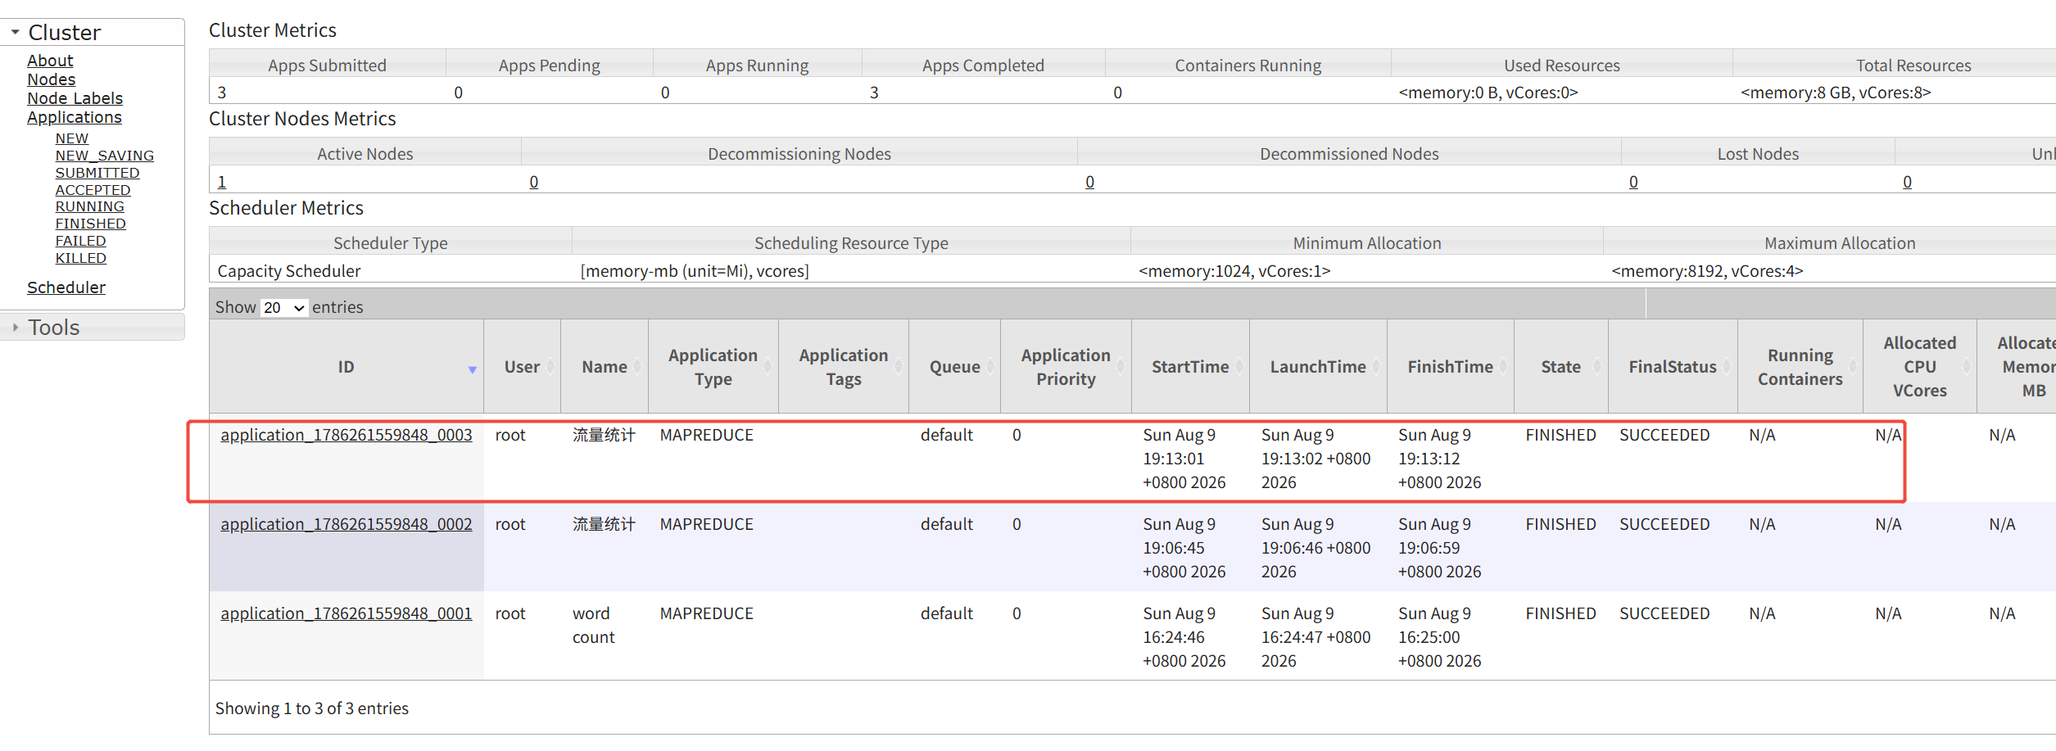Open the Show entries count dropdown
2056x751 pixels.
coord(283,307)
